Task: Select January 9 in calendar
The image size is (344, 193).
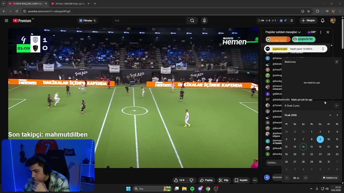Action: 320,139
